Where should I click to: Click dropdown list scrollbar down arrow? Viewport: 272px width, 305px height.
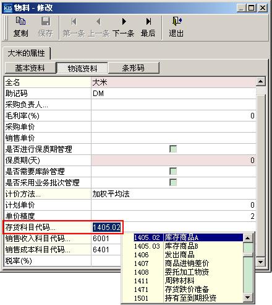pos(248,298)
